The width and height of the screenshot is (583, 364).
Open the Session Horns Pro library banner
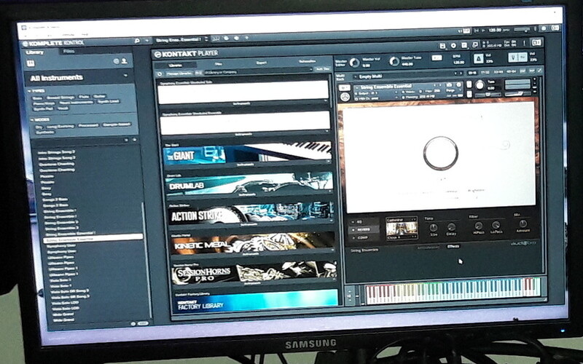(x=254, y=273)
